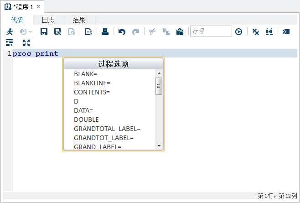Open the submission history clock icon
This screenshot has height=203, width=300.
click(x=23, y=32)
